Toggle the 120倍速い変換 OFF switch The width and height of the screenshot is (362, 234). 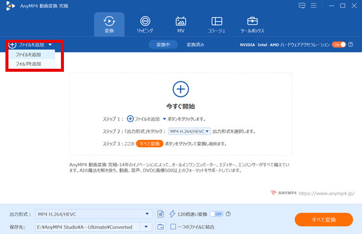pos(217,214)
